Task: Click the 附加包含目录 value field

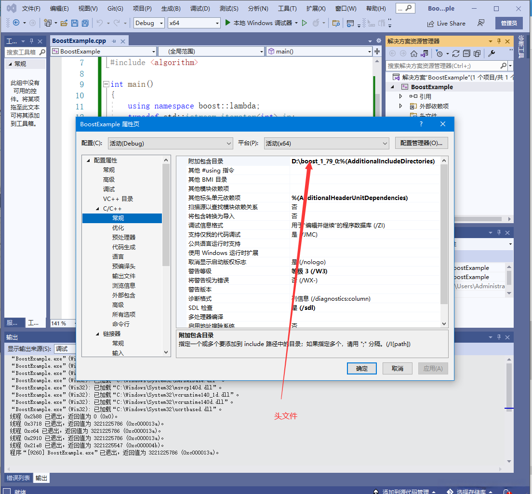Action: pyautogui.click(x=365, y=161)
